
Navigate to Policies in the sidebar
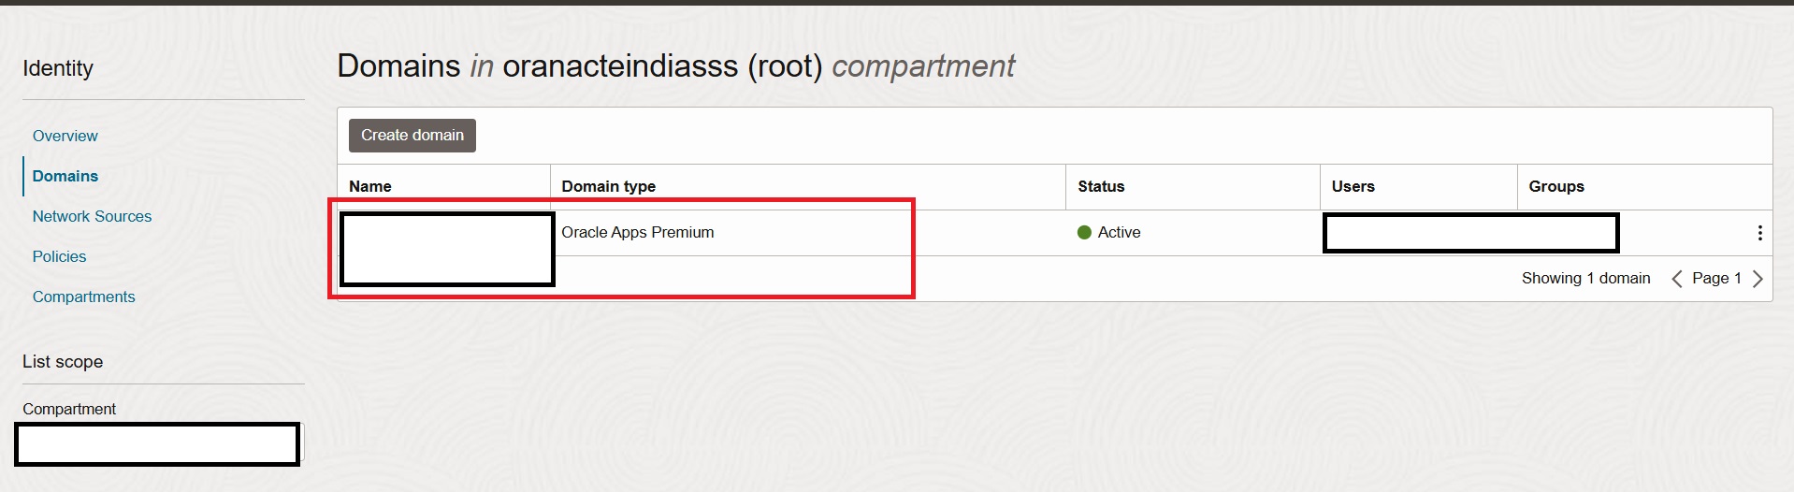pos(59,256)
